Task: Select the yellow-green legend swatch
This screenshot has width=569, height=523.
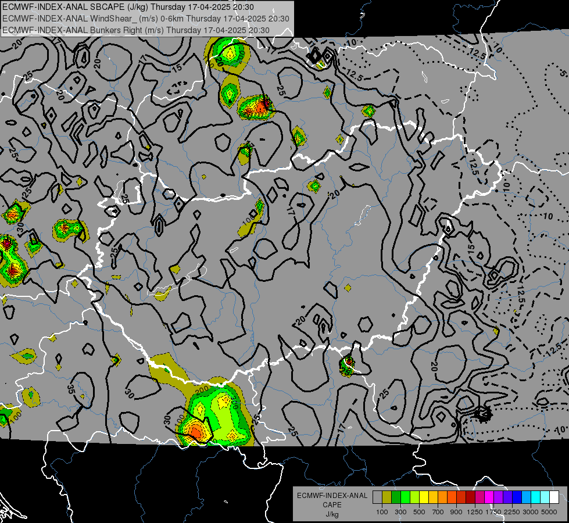Action: click(x=414, y=497)
